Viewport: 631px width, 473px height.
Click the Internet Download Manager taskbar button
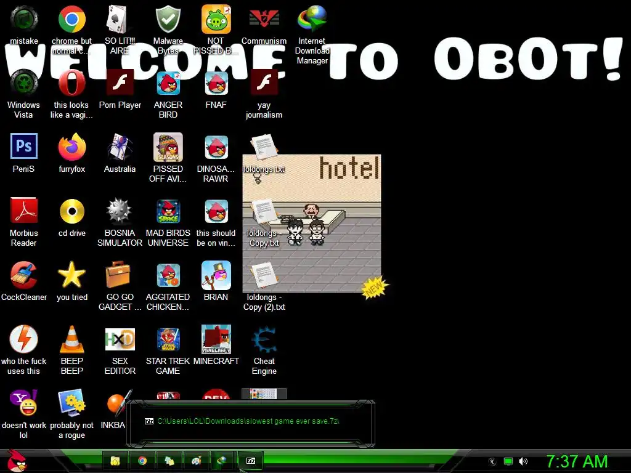222,461
